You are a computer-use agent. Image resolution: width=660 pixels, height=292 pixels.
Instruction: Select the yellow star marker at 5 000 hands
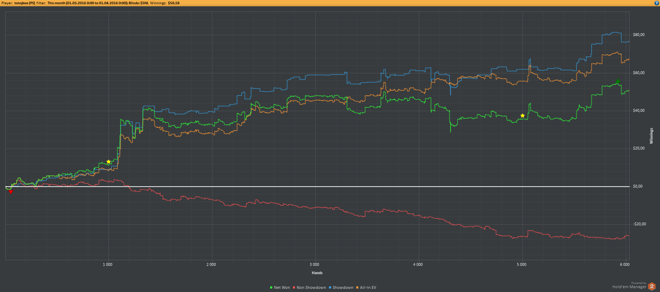pos(522,116)
